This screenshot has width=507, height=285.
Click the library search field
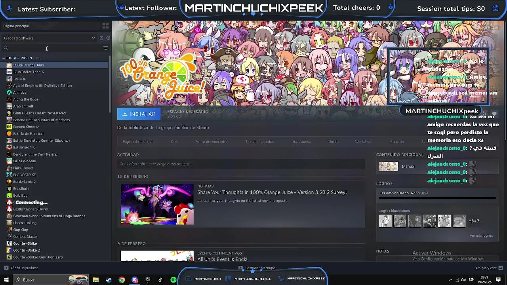51,48
